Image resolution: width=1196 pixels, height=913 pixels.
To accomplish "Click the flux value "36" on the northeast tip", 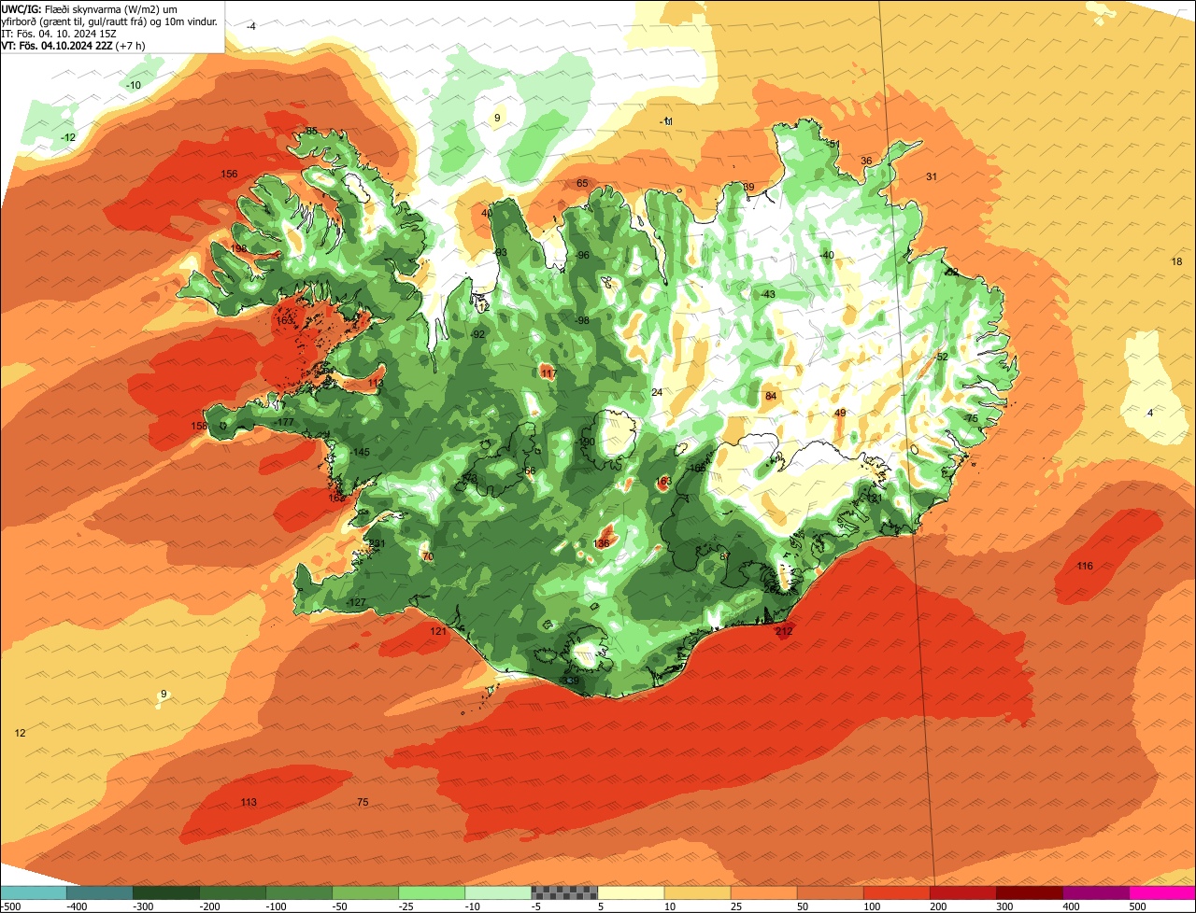I will point(866,162).
